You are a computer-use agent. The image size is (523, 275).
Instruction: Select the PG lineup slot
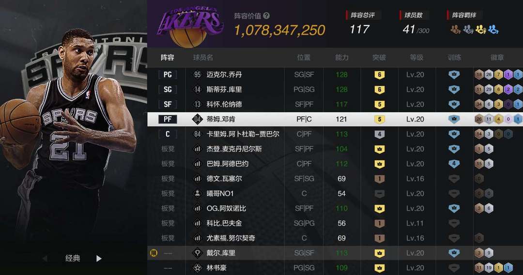(x=168, y=75)
